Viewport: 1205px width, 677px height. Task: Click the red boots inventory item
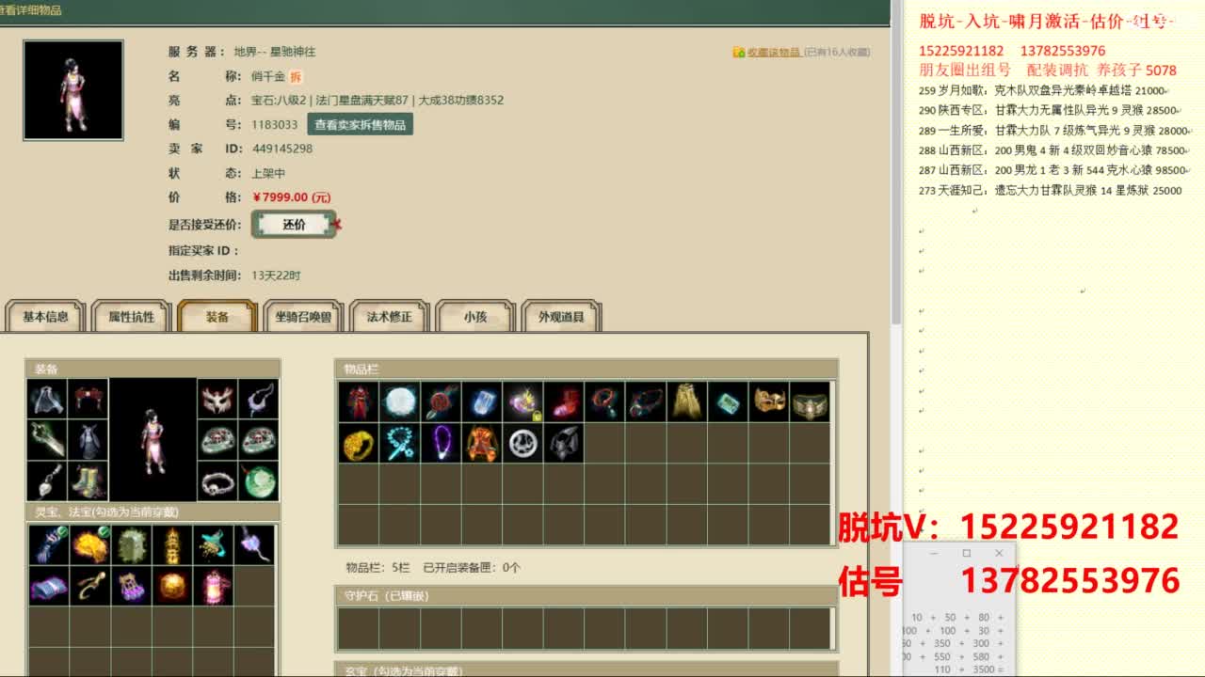(x=563, y=401)
